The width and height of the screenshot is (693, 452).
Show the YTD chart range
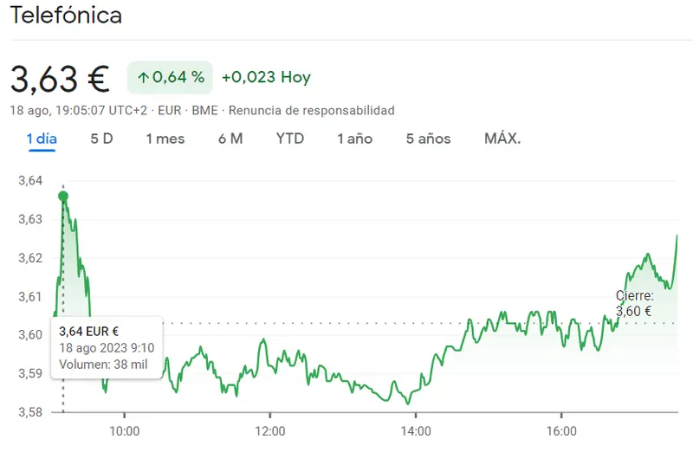point(290,139)
